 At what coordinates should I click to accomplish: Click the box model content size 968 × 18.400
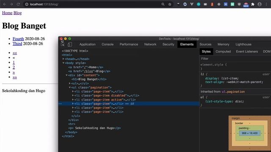tap(249, 133)
